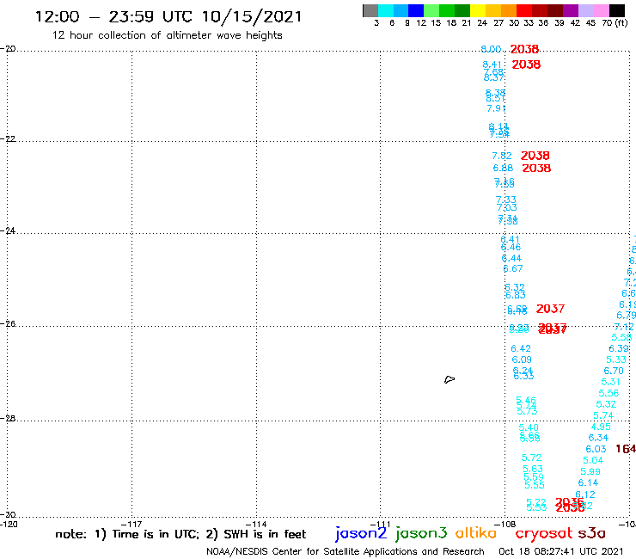Click the light green swatch in the scale
The image size is (636, 559).
click(x=431, y=10)
